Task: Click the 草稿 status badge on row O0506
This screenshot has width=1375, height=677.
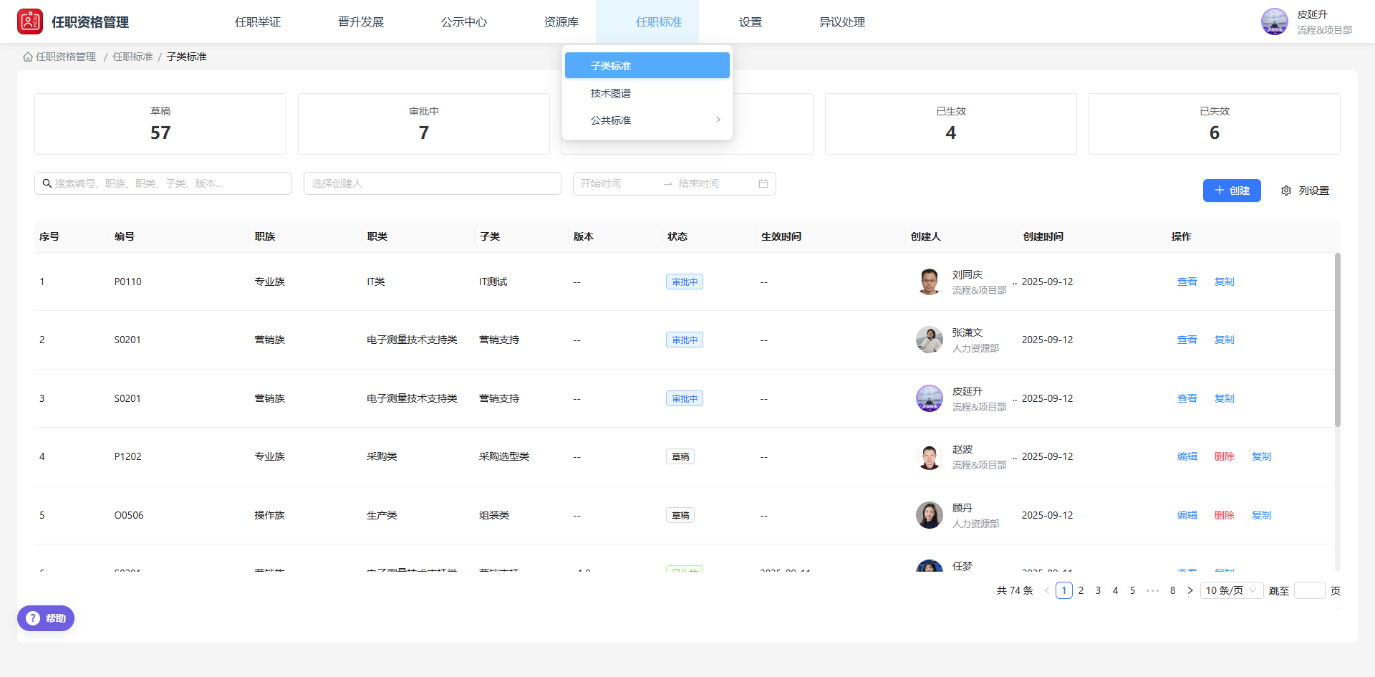Action: pyautogui.click(x=680, y=515)
